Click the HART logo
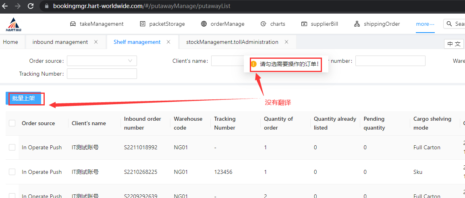The height and width of the screenshot is (198, 465). (14, 24)
